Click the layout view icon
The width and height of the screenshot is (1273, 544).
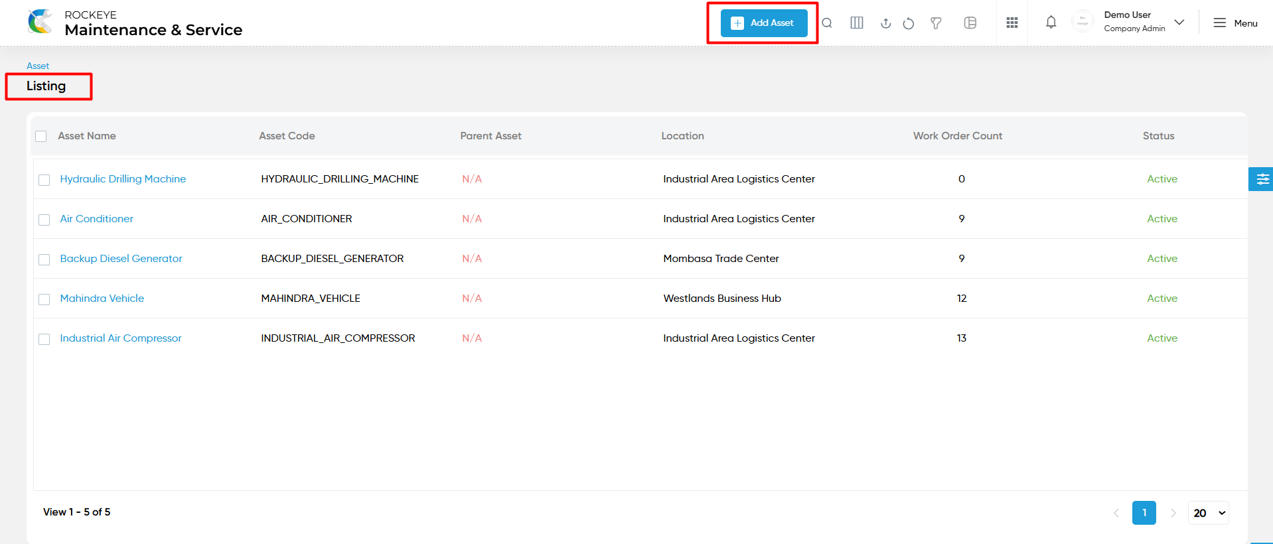970,23
